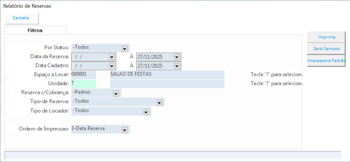This screenshot has height=162, width=350.
Task: Open the Ordem de Impressao dropdown
Action: (x=124, y=130)
